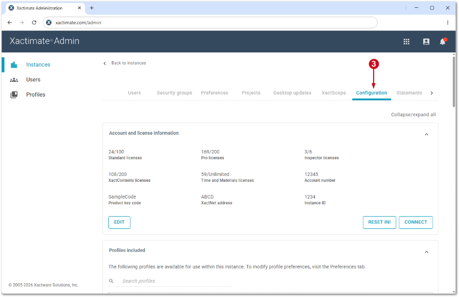Open the account profile icon in header
Screen dimensions: 459x297
click(426, 42)
